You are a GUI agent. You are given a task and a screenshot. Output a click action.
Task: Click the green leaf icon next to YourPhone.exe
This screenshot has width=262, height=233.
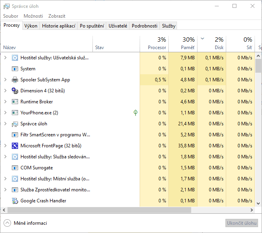135,113
